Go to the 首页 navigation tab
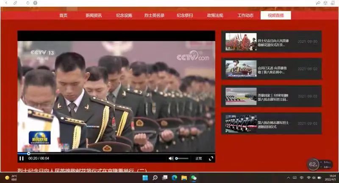Viewport: 339px width, 183px height. [63, 16]
